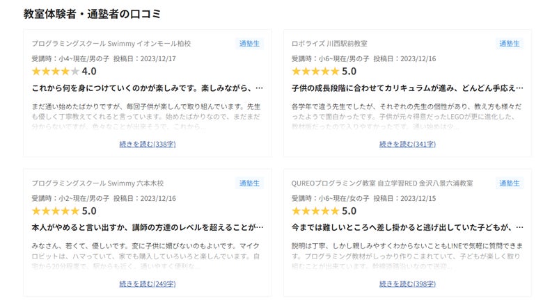Click 教室体験者・通塾者の口コミ section heading
The width and height of the screenshot is (559, 303).
tap(92, 14)
